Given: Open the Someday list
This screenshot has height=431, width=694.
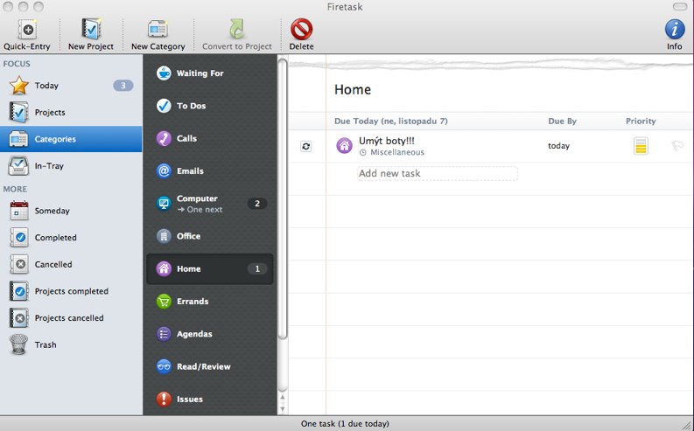Looking at the screenshot, I should [71, 211].
